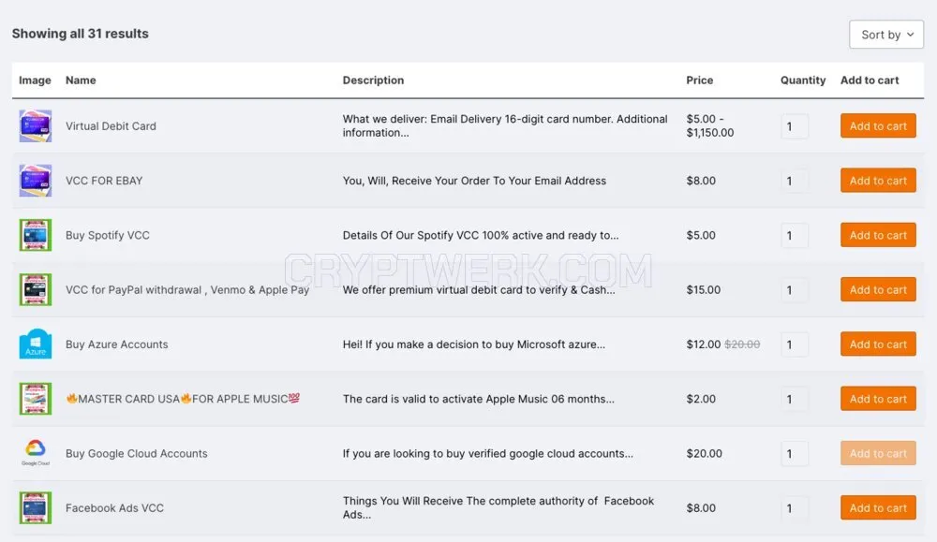Open the Buy Spotify VCC product link
Screen dimensions: 937x542
108,235
